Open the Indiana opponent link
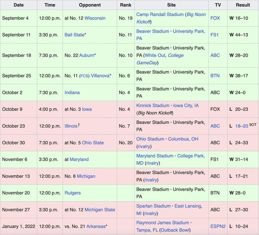 click(x=72, y=92)
